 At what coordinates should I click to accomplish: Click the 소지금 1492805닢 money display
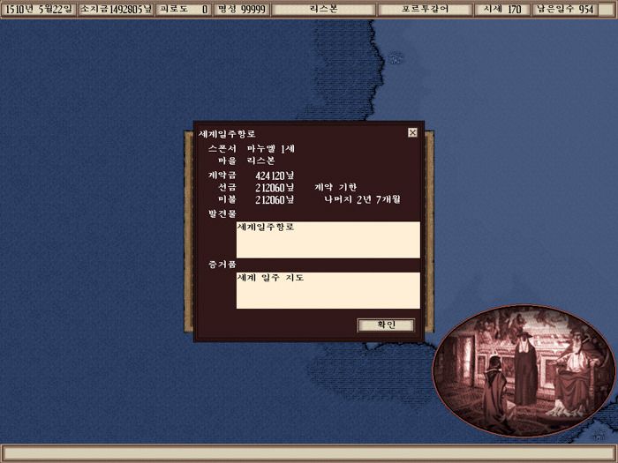116,9
